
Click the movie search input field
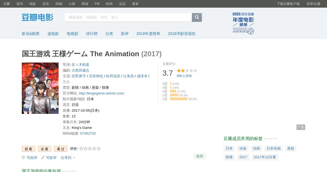coord(128,17)
